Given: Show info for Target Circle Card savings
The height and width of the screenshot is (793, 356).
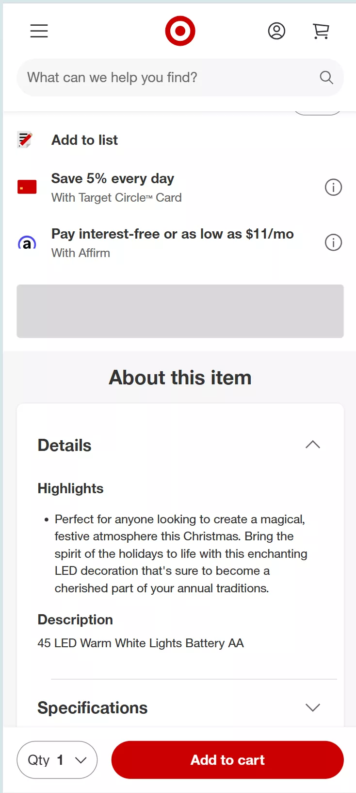Looking at the screenshot, I should [x=333, y=187].
